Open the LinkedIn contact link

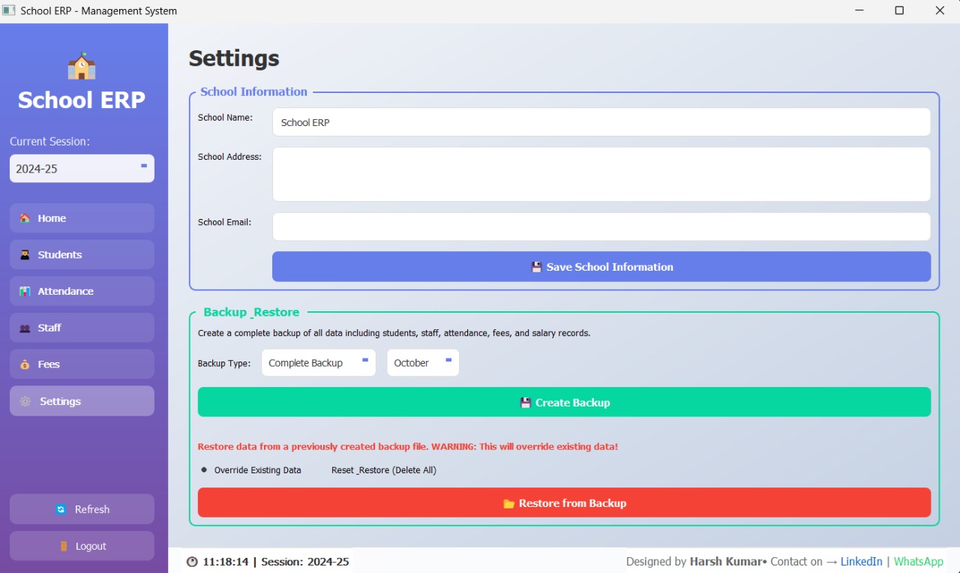(861, 562)
